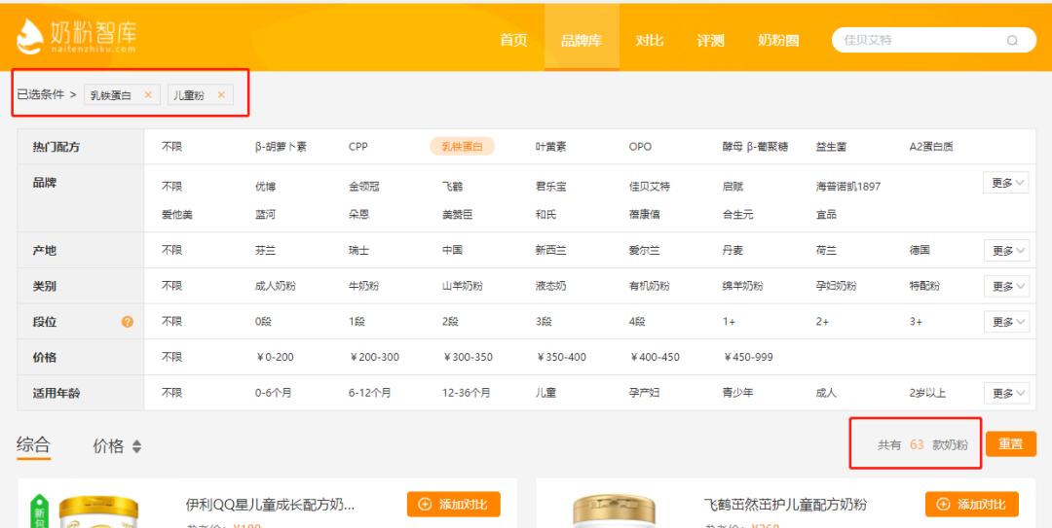1052x528 pixels.
Task: Expand 更多 in the 段位 row
Action: (x=1006, y=322)
